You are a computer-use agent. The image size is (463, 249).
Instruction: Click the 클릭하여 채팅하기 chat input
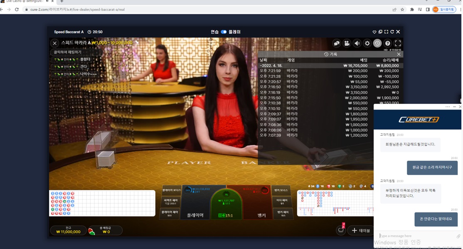click(77, 52)
